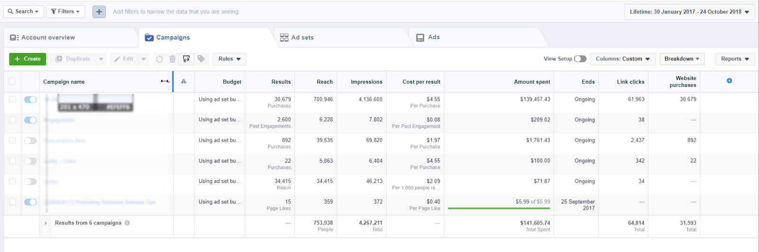Click the green Create button
759x252 pixels.
tap(28, 59)
